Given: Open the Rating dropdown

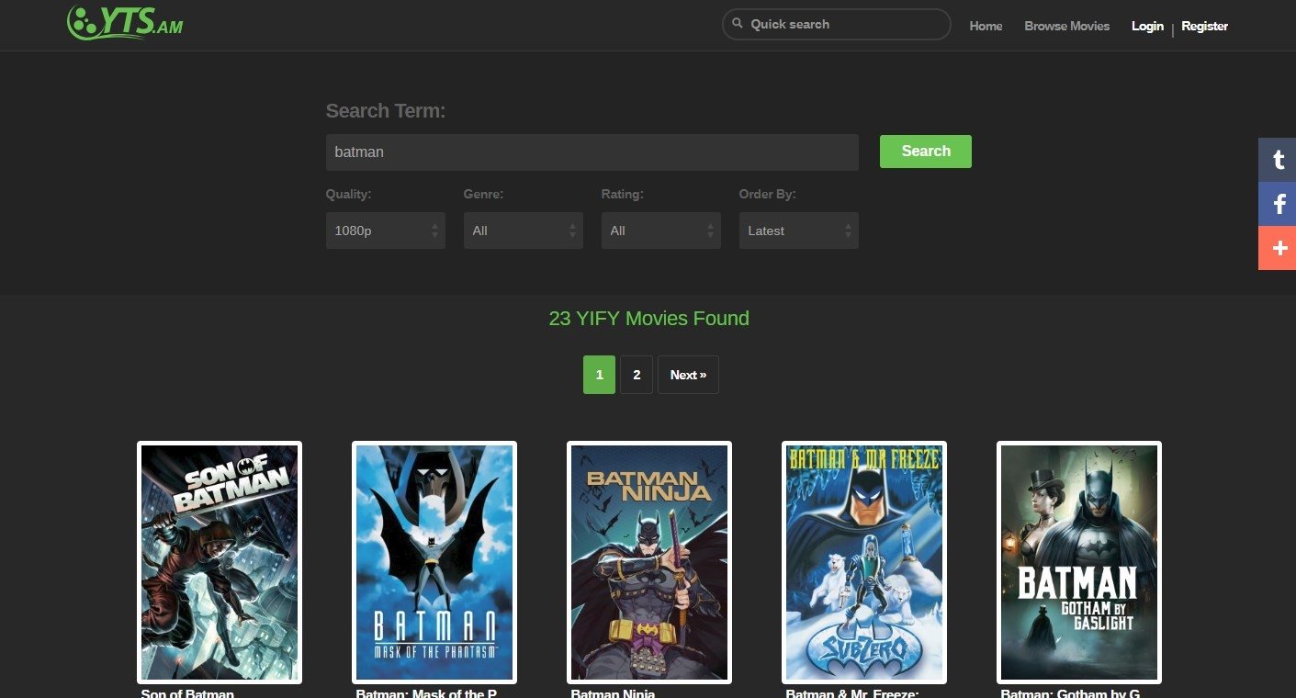Looking at the screenshot, I should 661,231.
